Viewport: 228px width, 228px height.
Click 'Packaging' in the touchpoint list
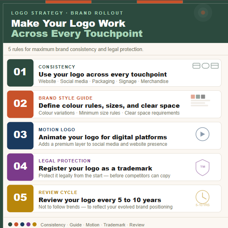point(103,81)
